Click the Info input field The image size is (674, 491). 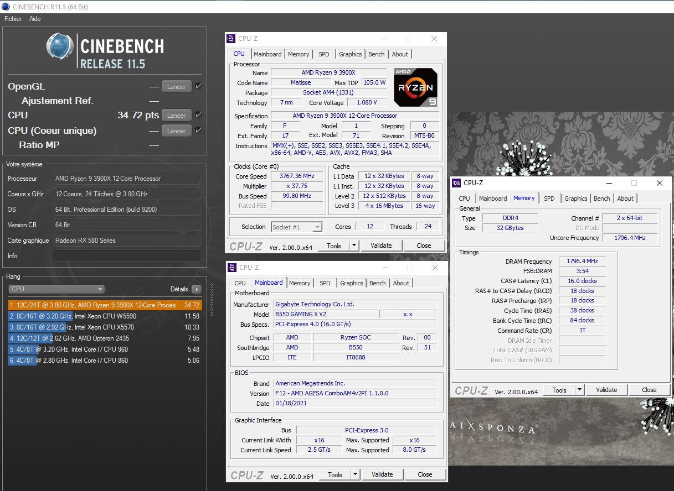coord(126,256)
